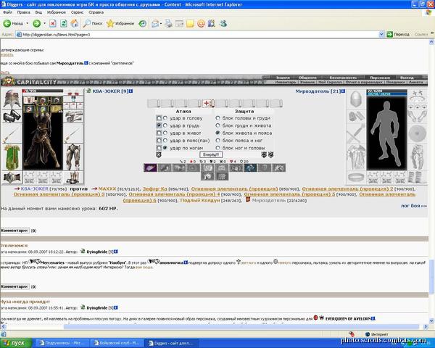Open the History toolbar icon
The width and height of the screenshot is (435, 348).
coord(143,24)
